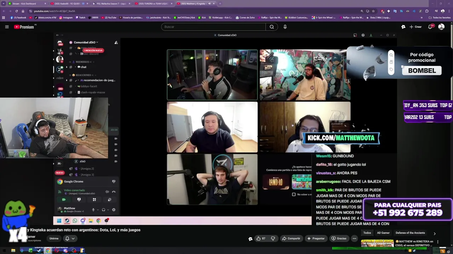The width and height of the screenshot is (453, 254).
Task: Open Discord direct messages home icon
Action: point(60,43)
